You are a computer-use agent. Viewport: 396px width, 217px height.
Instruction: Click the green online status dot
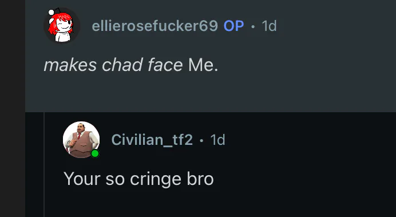[x=95, y=153]
